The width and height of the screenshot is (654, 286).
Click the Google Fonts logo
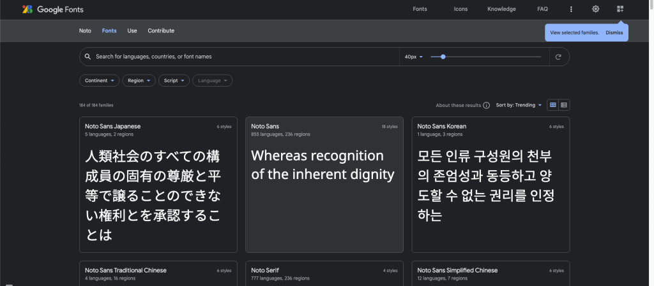(52, 9)
